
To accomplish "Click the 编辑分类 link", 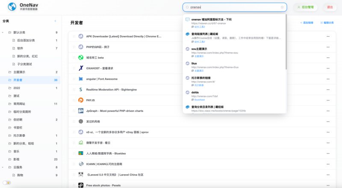I will 327,23.
